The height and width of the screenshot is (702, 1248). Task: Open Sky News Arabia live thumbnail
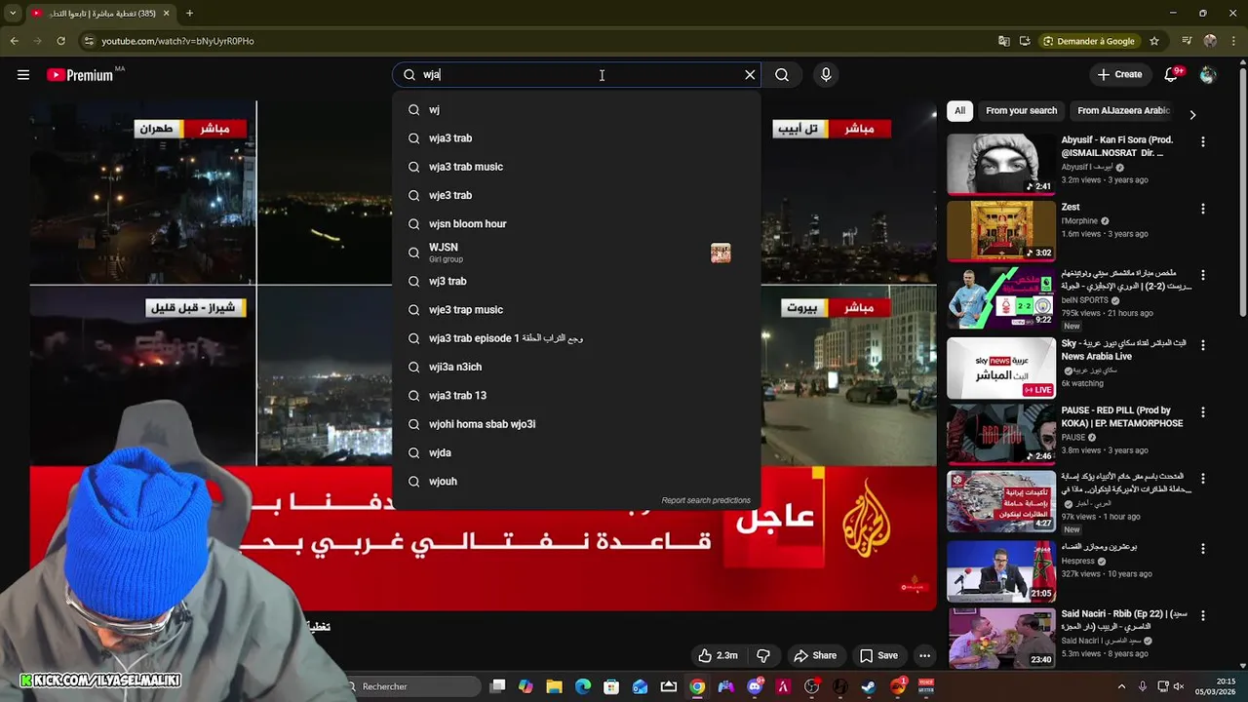coord(1001,368)
